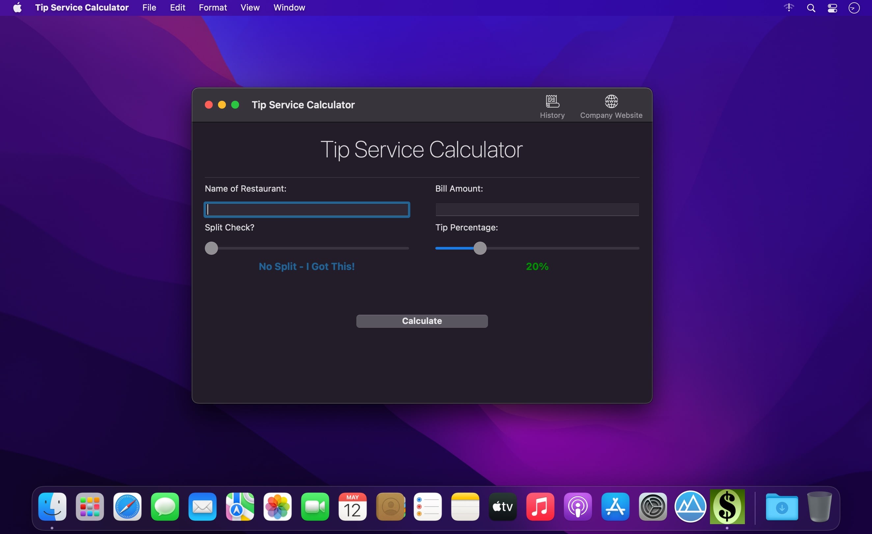Open the Format menu
This screenshot has height=534, width=872.
pos(213,8)
